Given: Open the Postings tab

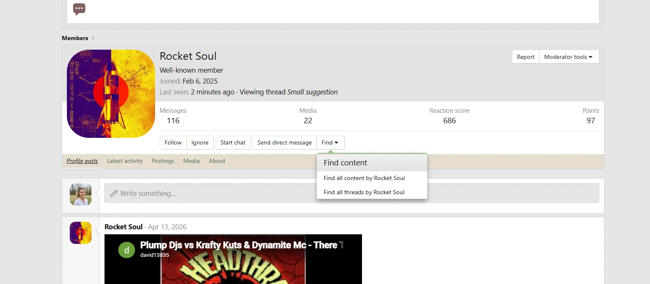Looking at the screenshot, I should 163,161.
